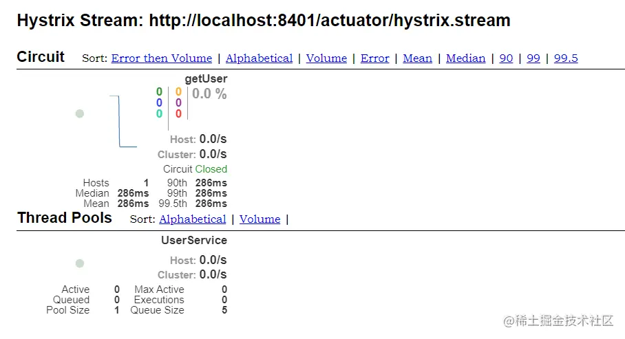Click UserService Cluster rate 0.0/s
The image size is (625, 339).
[x=213, y=274]
